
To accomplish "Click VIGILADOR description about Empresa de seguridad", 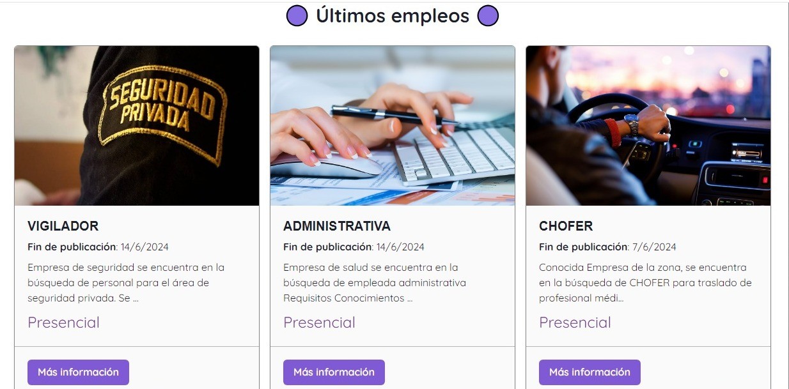I will click(127, 283).
